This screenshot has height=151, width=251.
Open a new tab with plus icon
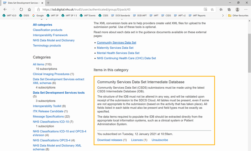(x=48, y=3)
